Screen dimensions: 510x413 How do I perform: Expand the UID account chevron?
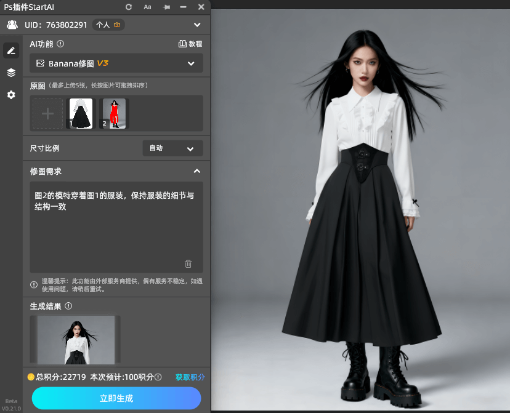tap(197, 25)
